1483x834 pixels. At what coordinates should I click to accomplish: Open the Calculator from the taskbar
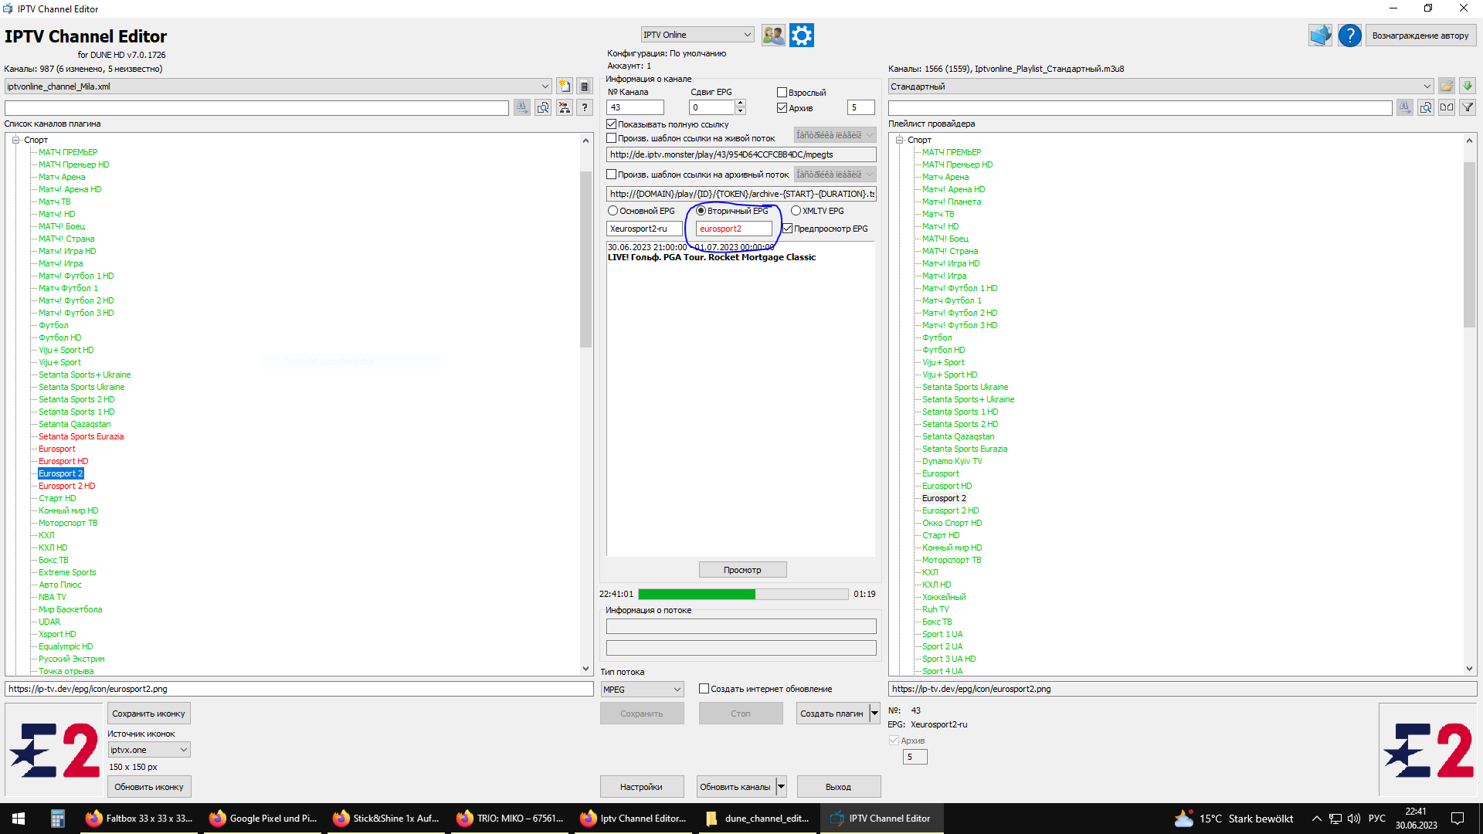pyautogui.click(x=57, y=819)
